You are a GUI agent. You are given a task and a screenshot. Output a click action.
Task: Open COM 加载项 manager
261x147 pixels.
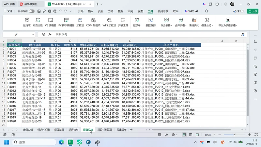pos(93,22)
